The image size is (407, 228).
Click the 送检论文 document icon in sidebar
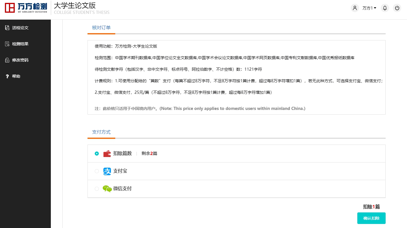point(7,28)
